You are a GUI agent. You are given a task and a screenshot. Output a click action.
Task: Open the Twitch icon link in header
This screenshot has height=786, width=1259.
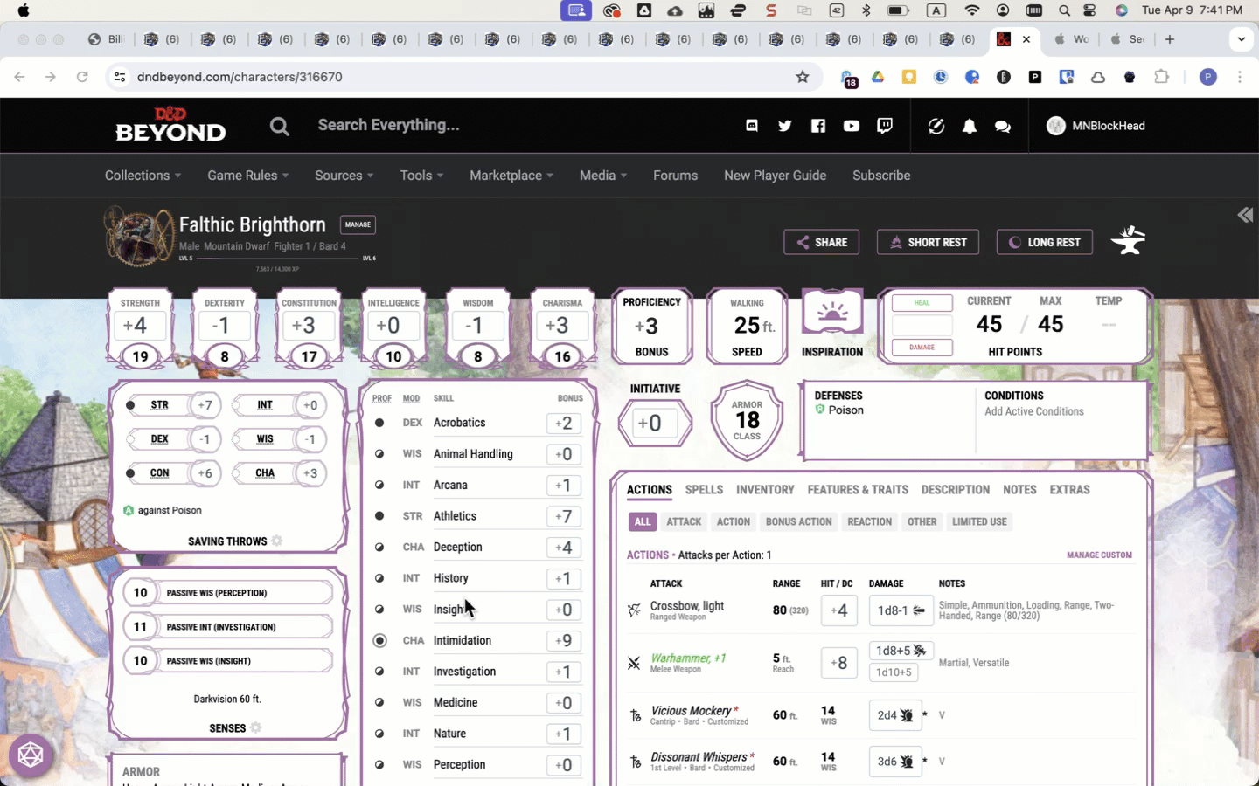(x=885, y=126)
